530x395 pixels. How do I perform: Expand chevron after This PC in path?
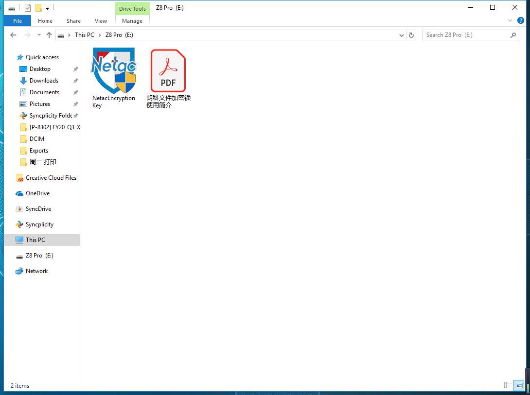100,35
